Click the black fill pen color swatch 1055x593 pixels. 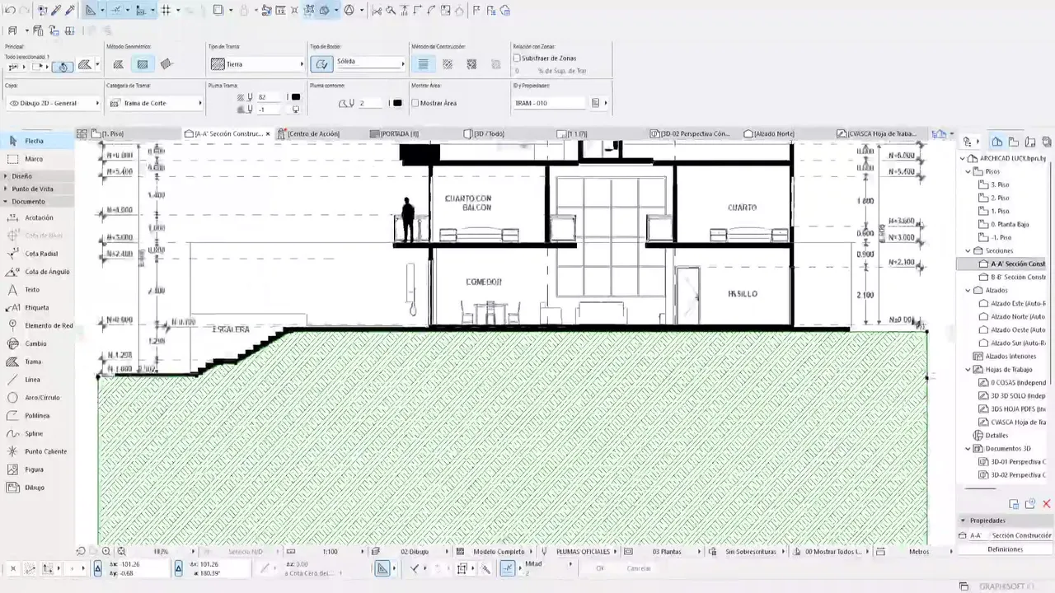296,97
